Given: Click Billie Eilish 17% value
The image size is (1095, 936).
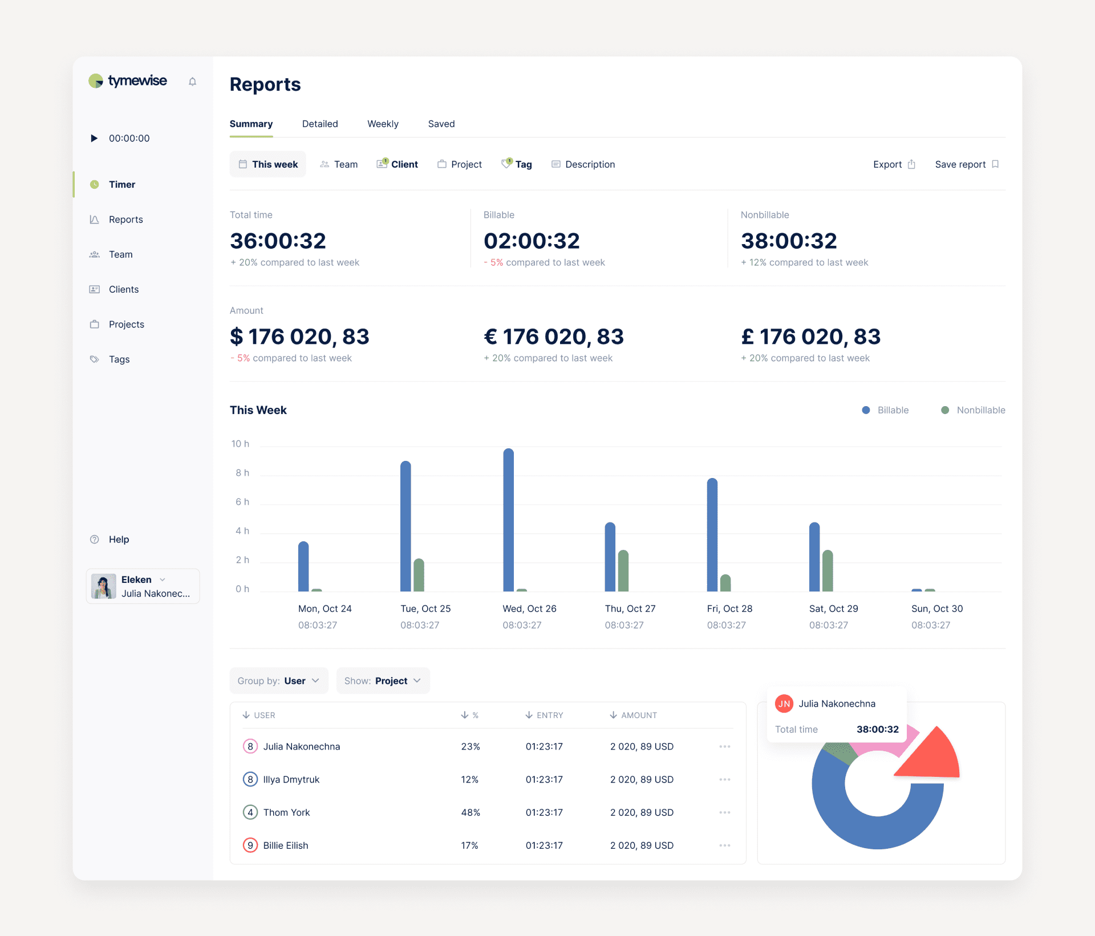Looking at the screenshot, I should pyautogui.click(x=469, y=845).
